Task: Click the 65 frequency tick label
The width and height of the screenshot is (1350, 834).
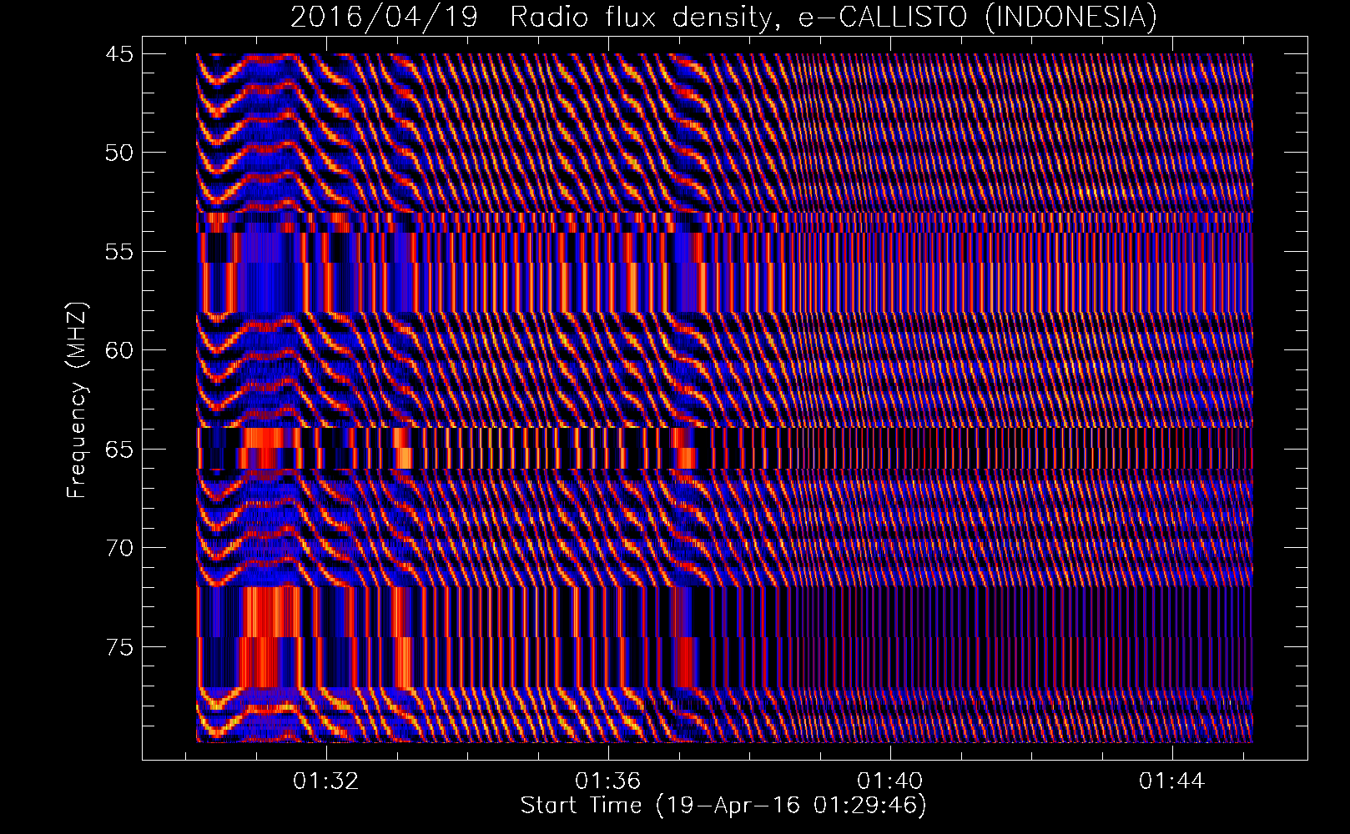Action: 118,450
